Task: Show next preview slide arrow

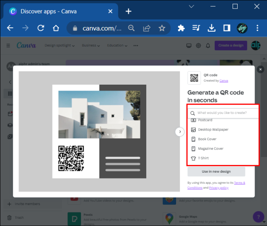Action: (x=180, y=132)
